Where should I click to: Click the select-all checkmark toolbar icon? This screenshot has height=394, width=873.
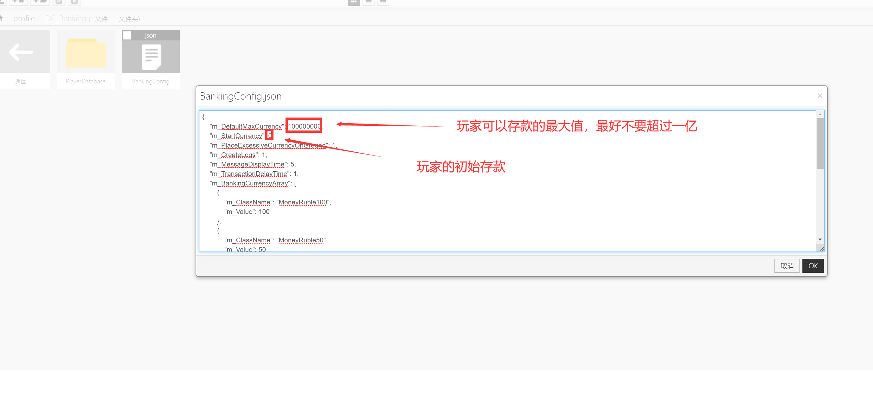59,2
